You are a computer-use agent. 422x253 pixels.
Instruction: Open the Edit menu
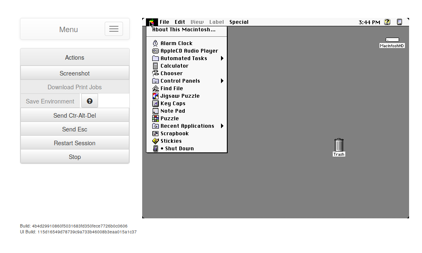click(x=180, y=22)
